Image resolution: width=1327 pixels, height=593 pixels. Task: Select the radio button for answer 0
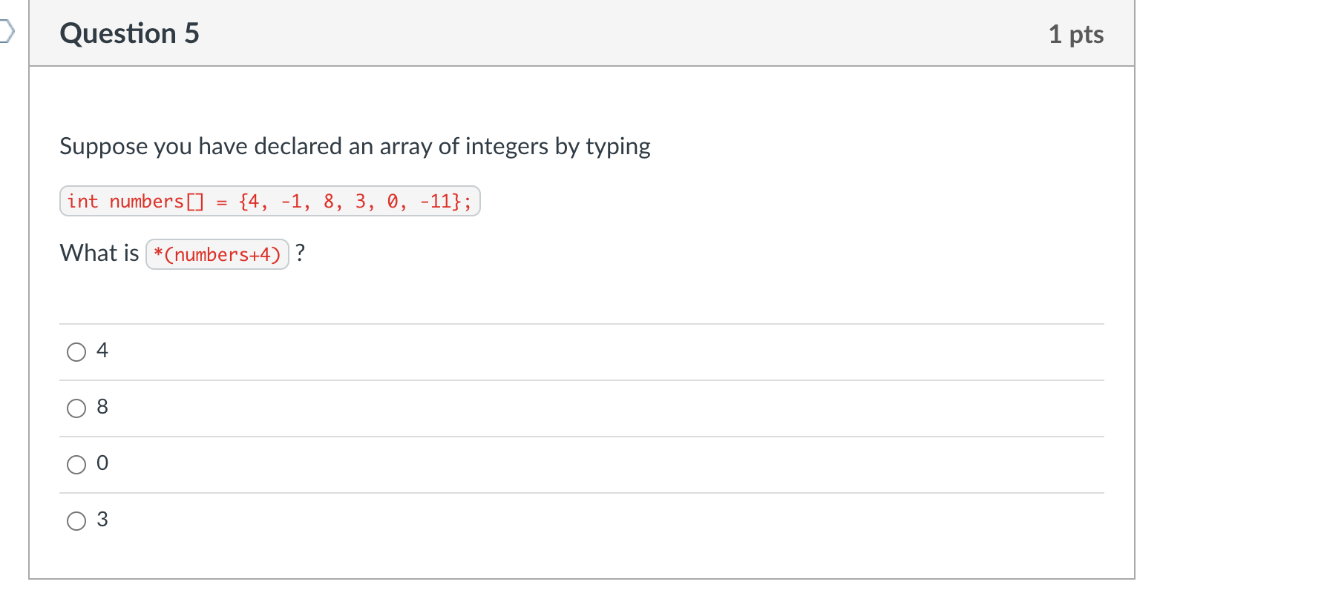(x=76, y=464)
